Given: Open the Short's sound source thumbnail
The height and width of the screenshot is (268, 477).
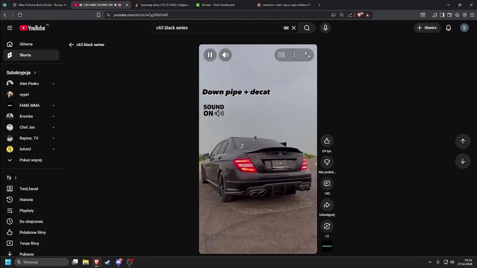Looking at the screenshot, I should tap(327, 246).
